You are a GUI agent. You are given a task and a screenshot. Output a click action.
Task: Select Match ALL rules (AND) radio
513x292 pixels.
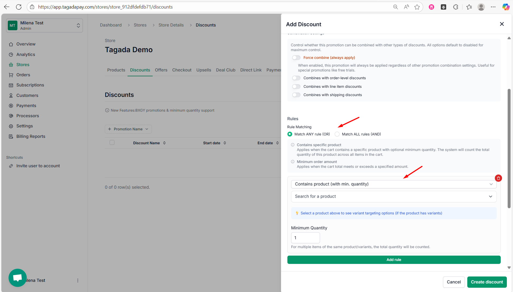tap(337, 134)
